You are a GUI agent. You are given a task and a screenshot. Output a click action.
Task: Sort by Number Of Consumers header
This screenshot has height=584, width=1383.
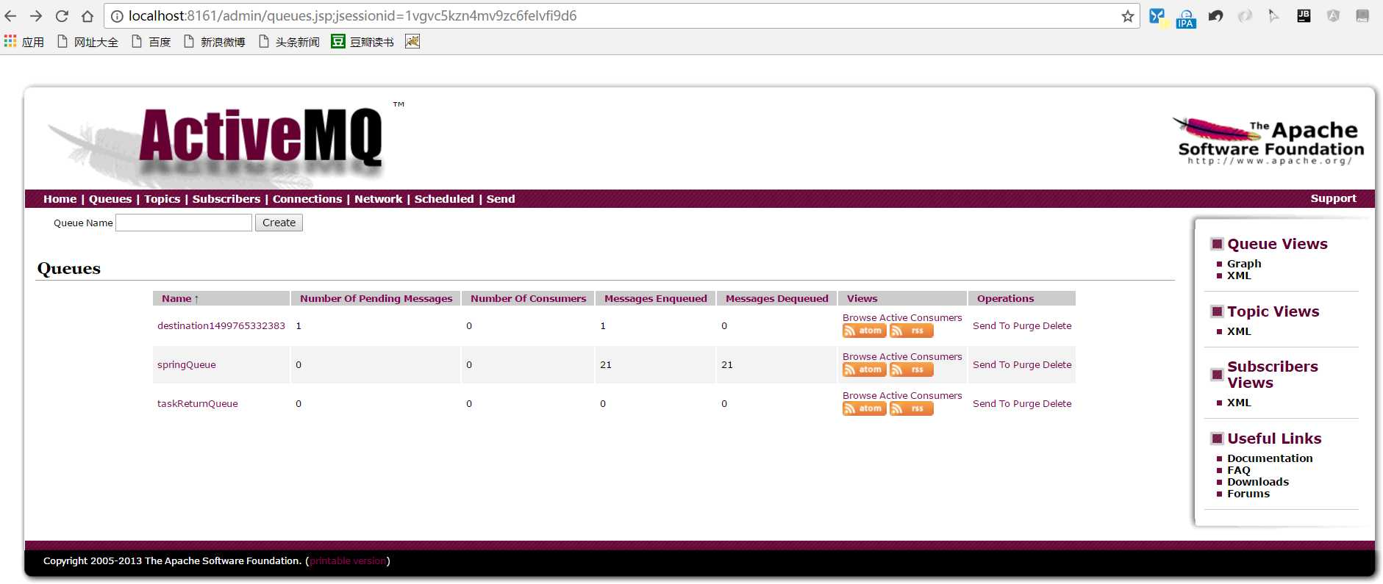(x=529, y=298)
